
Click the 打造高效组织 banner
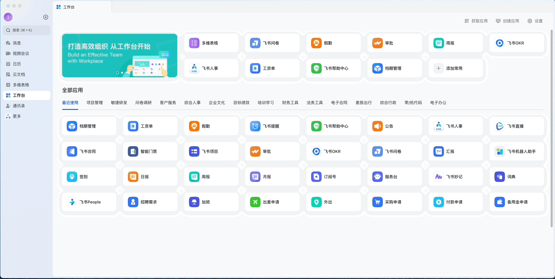120,56
